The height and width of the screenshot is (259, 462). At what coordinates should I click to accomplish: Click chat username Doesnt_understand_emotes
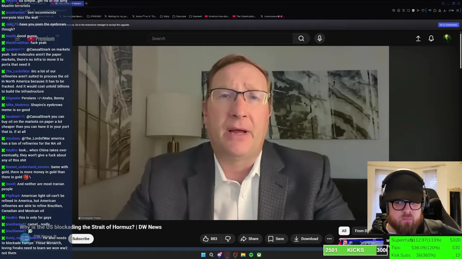[27, 167]
